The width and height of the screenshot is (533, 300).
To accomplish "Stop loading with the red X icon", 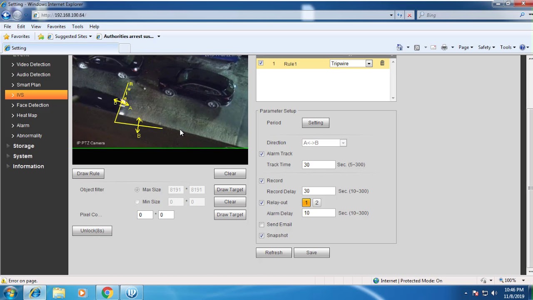I will (x=409, y=15).
